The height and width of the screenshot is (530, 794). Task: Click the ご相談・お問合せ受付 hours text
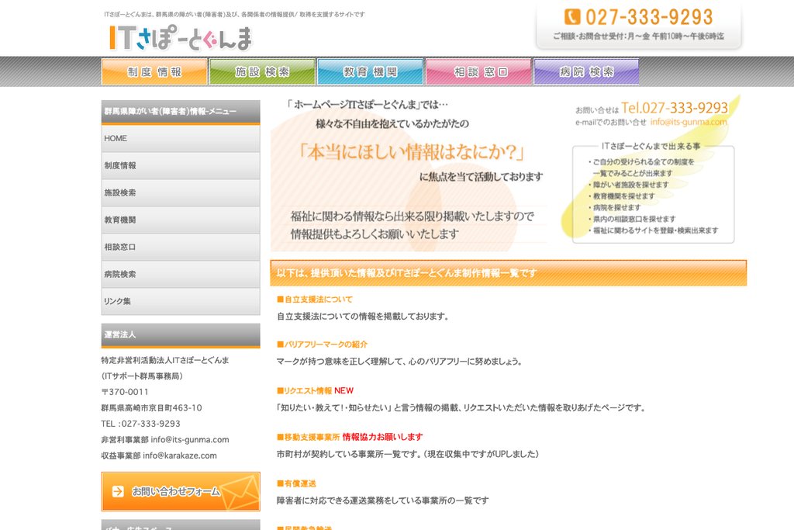639,36
